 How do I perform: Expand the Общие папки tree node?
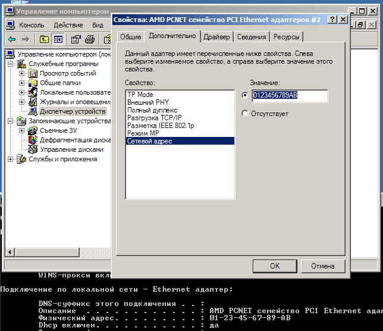click(22, 83)
